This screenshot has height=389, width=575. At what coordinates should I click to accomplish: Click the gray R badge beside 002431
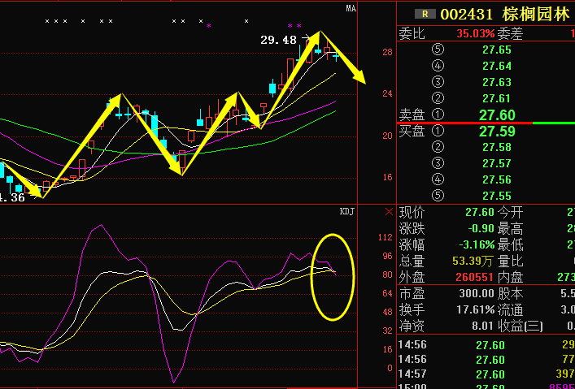click(425, 14)
